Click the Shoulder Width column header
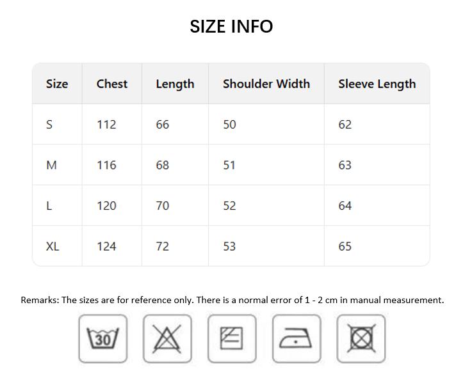463x376 pixels. tap(266, 84)
